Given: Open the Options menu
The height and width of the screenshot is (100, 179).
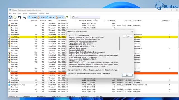Looking at the screenshot, I should 41,14.
